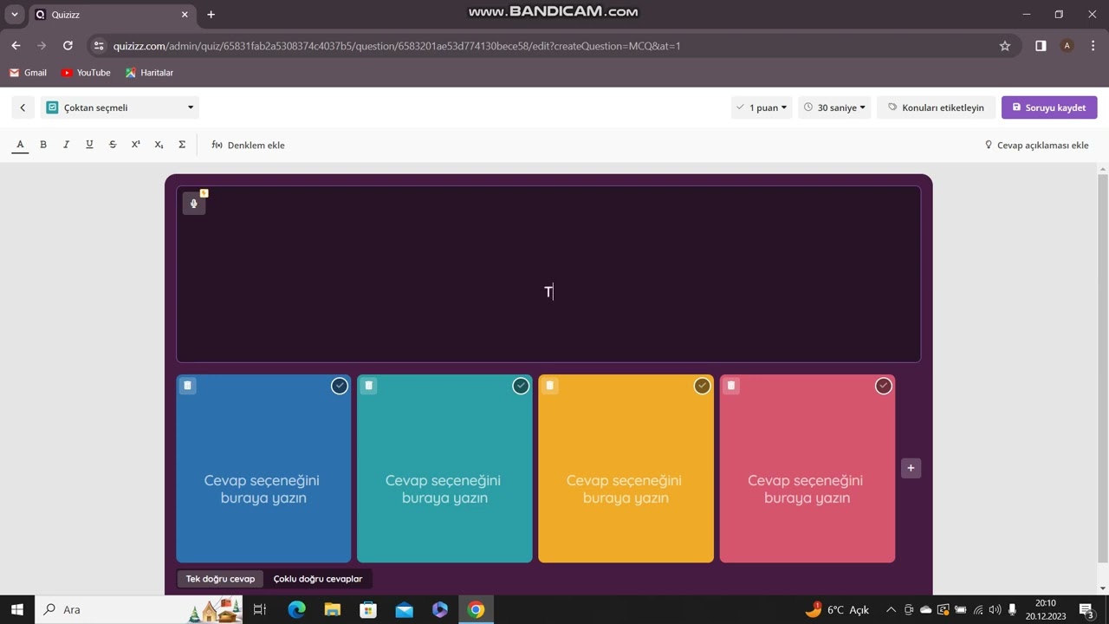The height and width of the screenshot is (624, 1109).
Task: Add another answer option with the plus button
Action: [x=911, y=468]
